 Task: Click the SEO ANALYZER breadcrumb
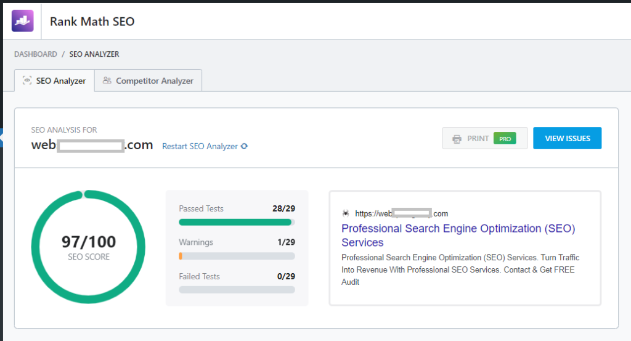tap(94, 54)
